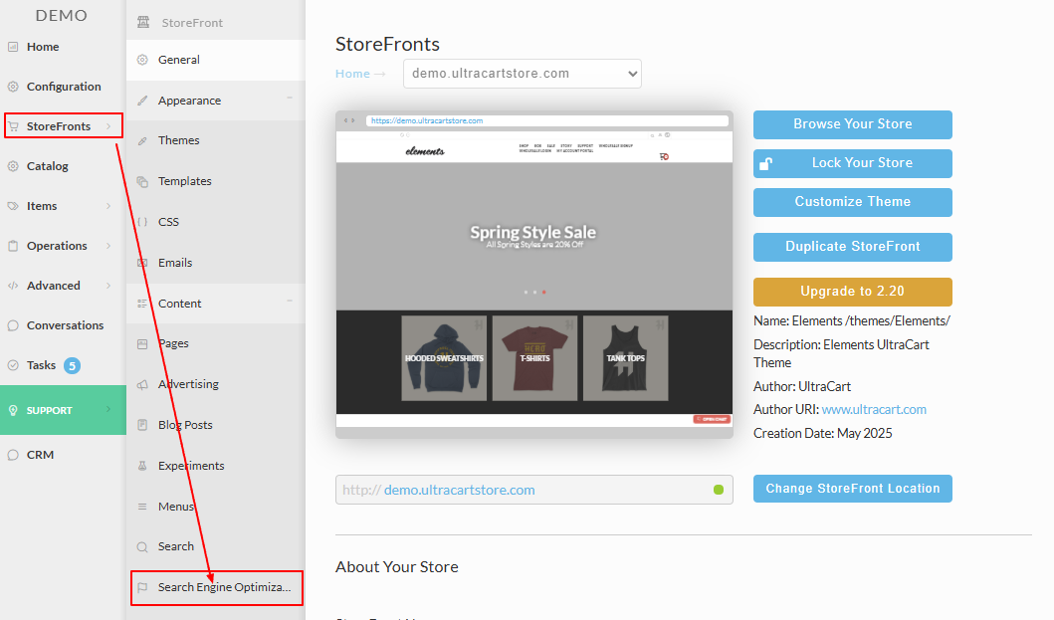This screenshot has height=620, width=1054.
Task: Click the StoreFronts cart icon in sidebar
Action: point(14,126)
